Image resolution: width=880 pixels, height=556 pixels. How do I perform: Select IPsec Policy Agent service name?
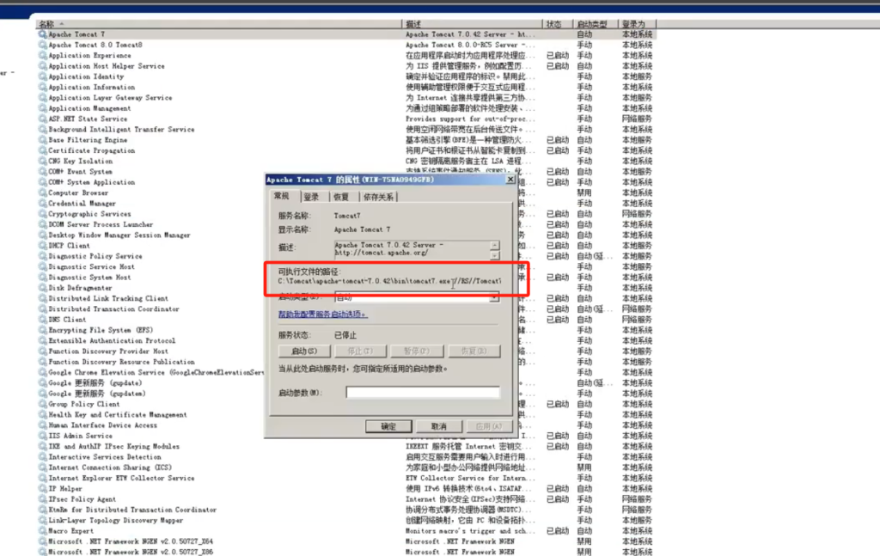point(82,499)
